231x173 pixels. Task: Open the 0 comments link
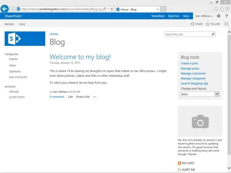tap(57, 97)
